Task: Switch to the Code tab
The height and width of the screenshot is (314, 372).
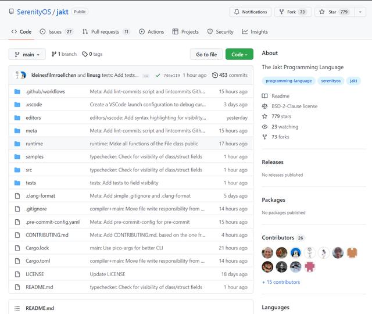Action: tap(22, 32)
